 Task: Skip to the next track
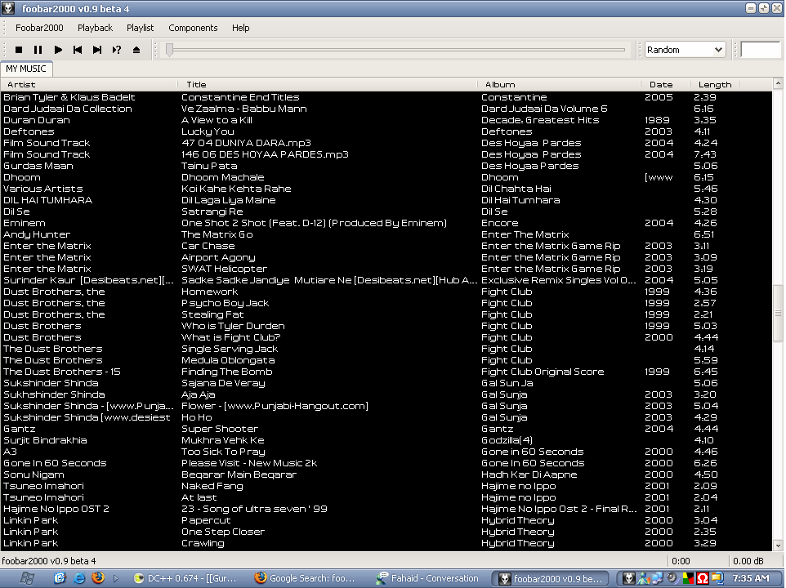pyautogui.click(x=96, y=50)
